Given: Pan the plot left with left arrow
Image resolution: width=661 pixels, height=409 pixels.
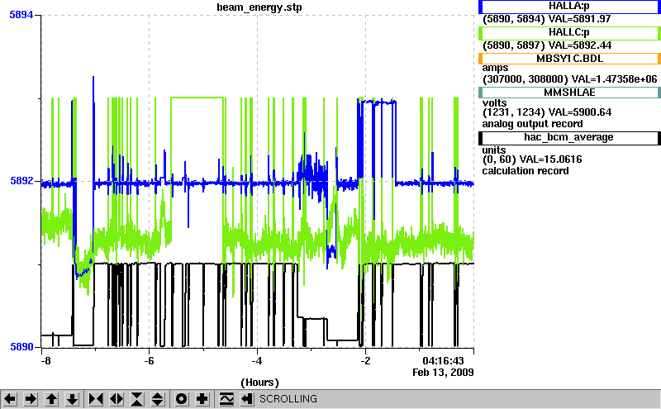Looking at the screenshot, I should point(10,398).
